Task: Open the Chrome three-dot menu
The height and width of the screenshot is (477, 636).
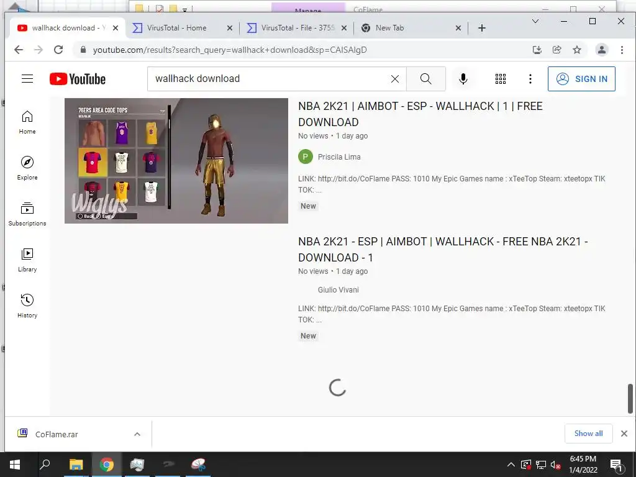Action: tap(622, 50)
